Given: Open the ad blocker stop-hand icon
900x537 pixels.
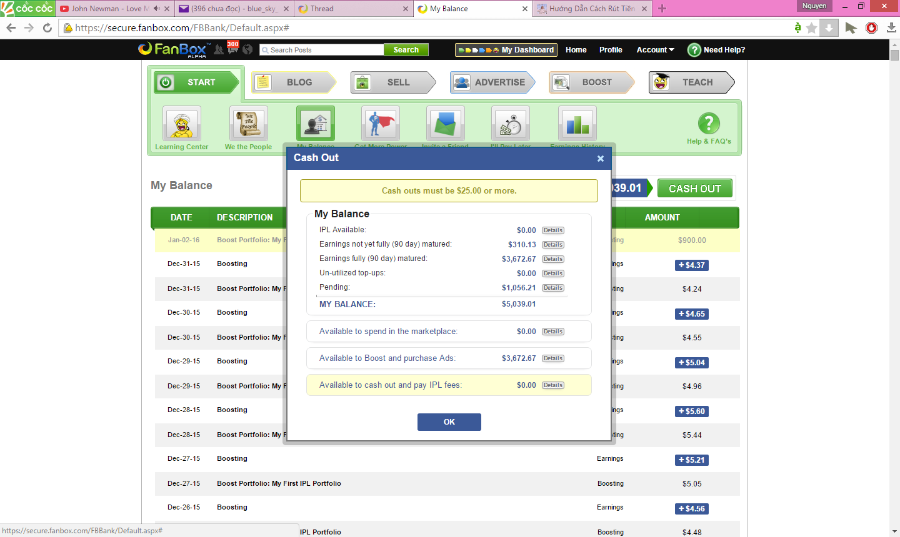Looking at the screenshot, I should (872, 27).
